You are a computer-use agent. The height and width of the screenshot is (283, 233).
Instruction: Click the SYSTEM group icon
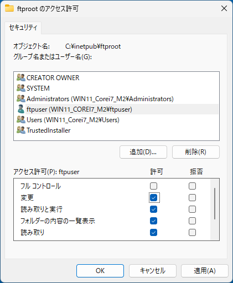(21, 88)
